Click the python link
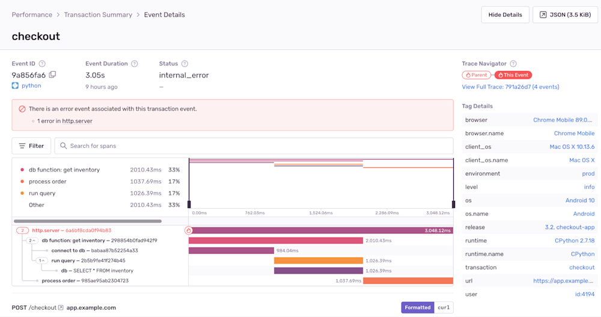This screenshot has width=601, height=317. tap(31, 85)
